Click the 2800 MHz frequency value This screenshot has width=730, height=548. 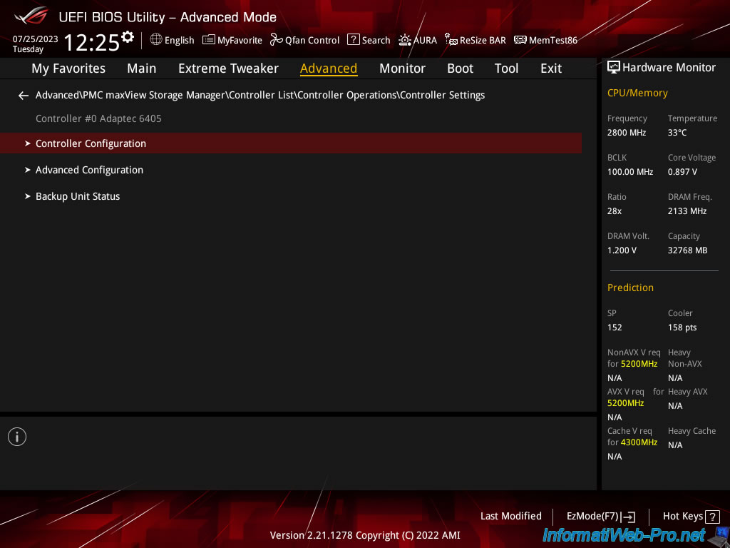coord(627,133)
